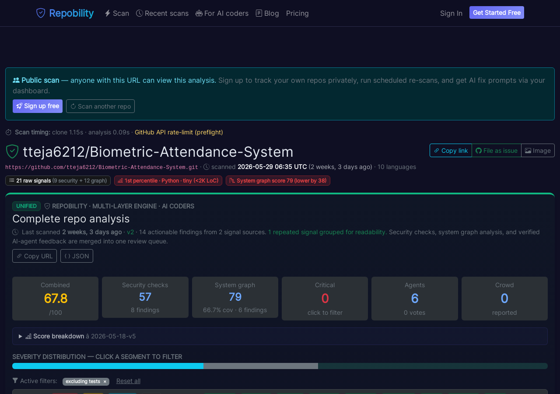The width and height of the screenshot is (560, 394).
Task: Remove the excluding tests filter chip
Action: click(x=105, y=382)
